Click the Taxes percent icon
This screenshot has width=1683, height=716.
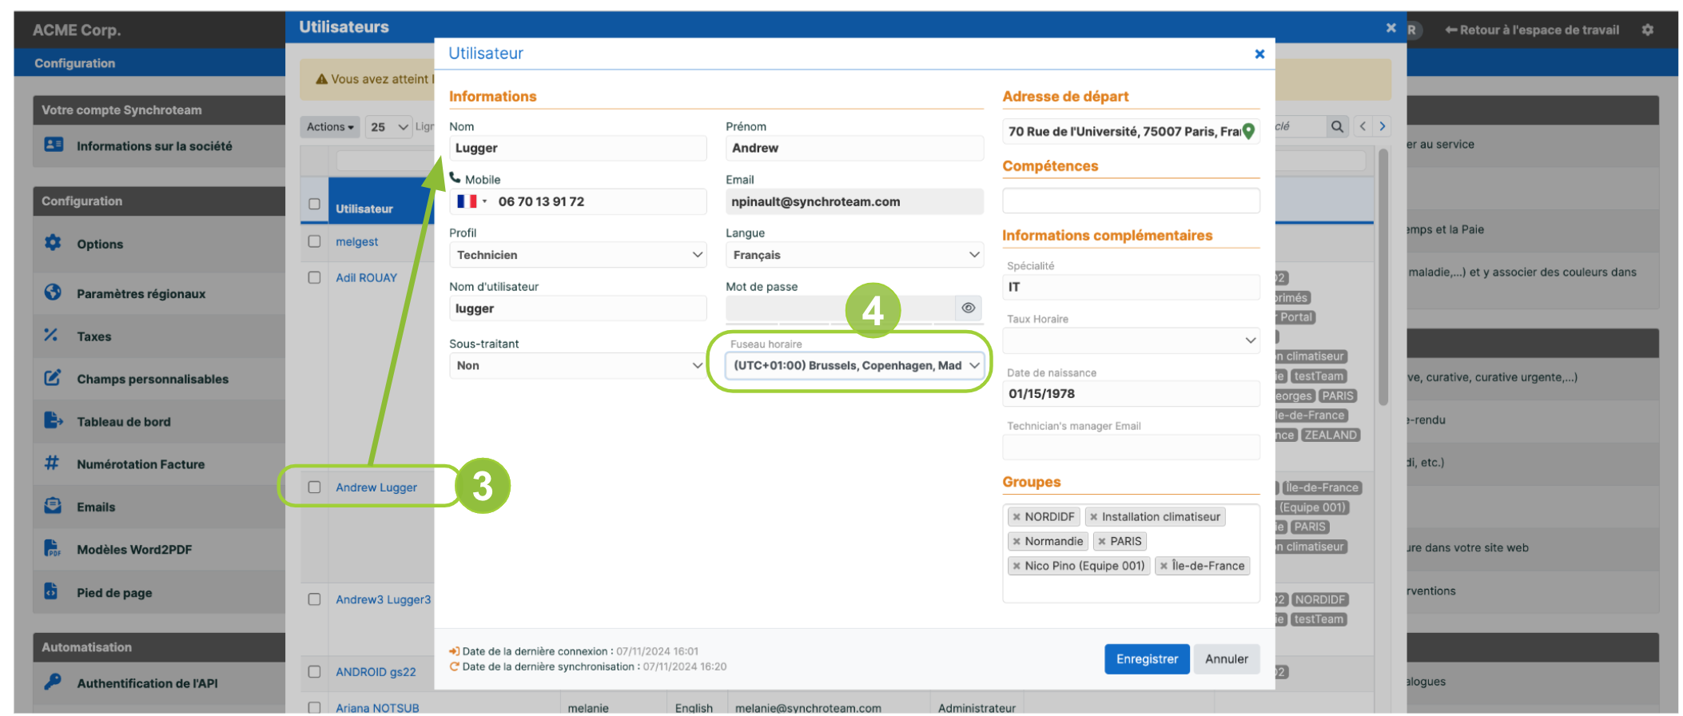coord(51,335)
